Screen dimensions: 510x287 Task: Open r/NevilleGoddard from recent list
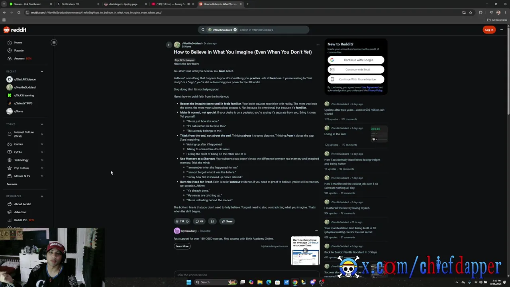click(x=25, y=87)
